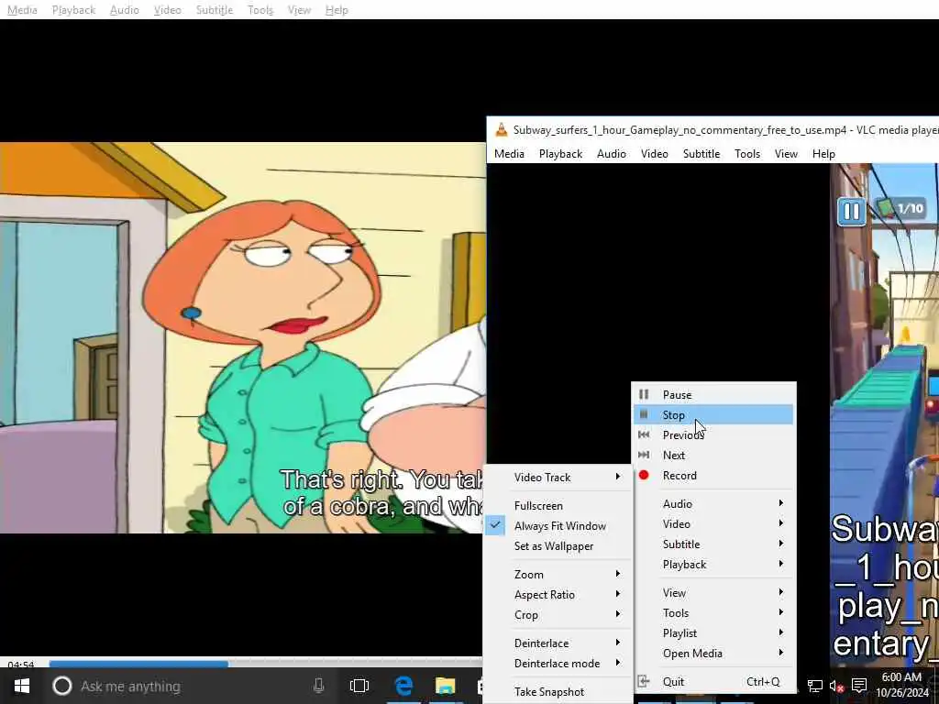Open the Action Center notifications icon
Image resolution: width=939 pixels, height=704 pixels.
(859, 686)
